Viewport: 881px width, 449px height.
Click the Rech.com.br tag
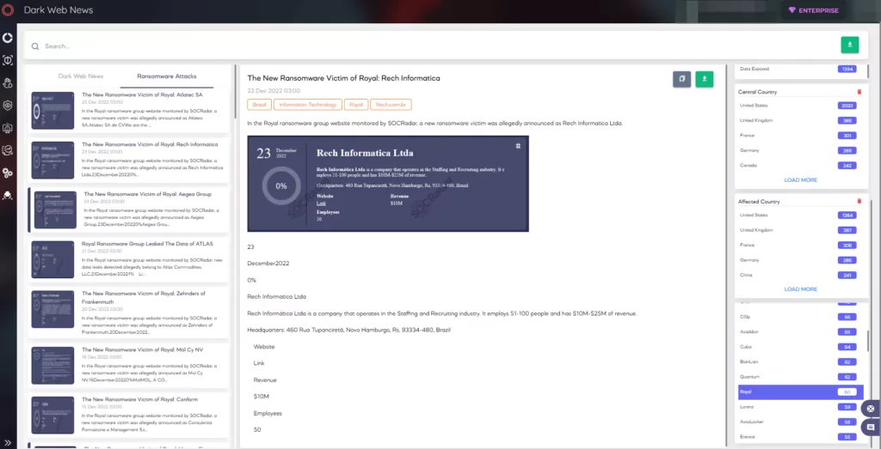click(391, 104)
